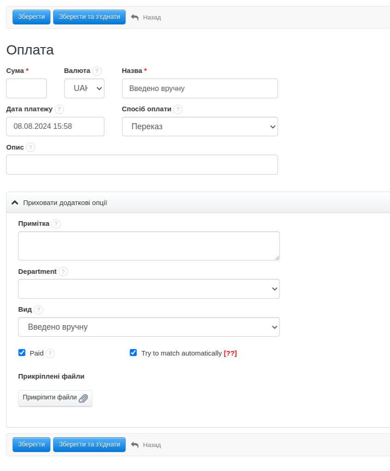Viewport: 390px width, 471px height.
Task: Click help icon next to Валюта
Action: pyautogui.click(x=97, y=71)
